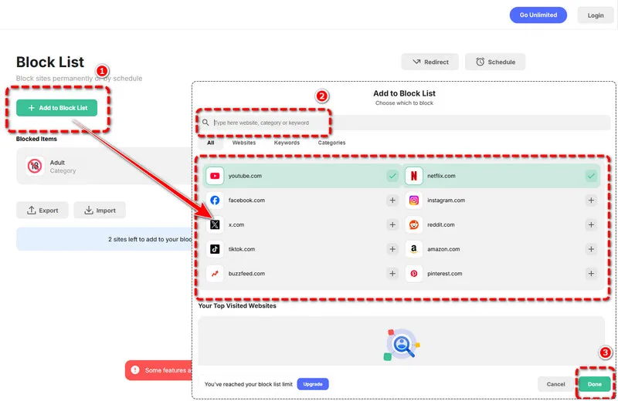Add reddit.com with its plus button
The width and height of the screenshot is (618, 401).
click(591, 224)
